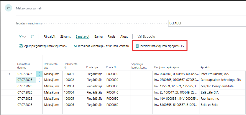
Task: Click Maksājums cell in row 100003
Action: 53,86
